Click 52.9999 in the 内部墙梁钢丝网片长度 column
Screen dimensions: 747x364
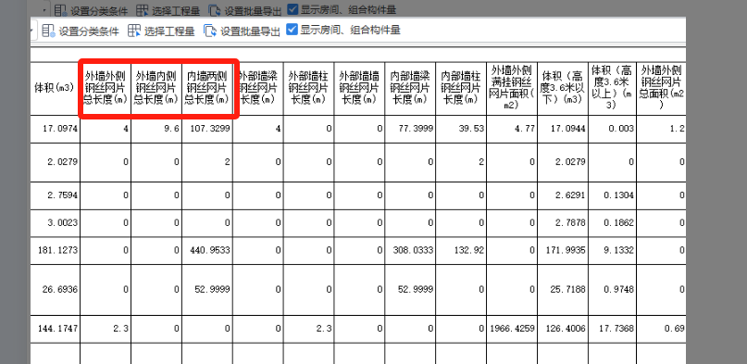410,290
